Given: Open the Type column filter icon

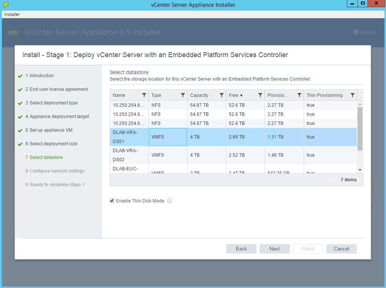Looking at the screenshot, I should (183, 95).
